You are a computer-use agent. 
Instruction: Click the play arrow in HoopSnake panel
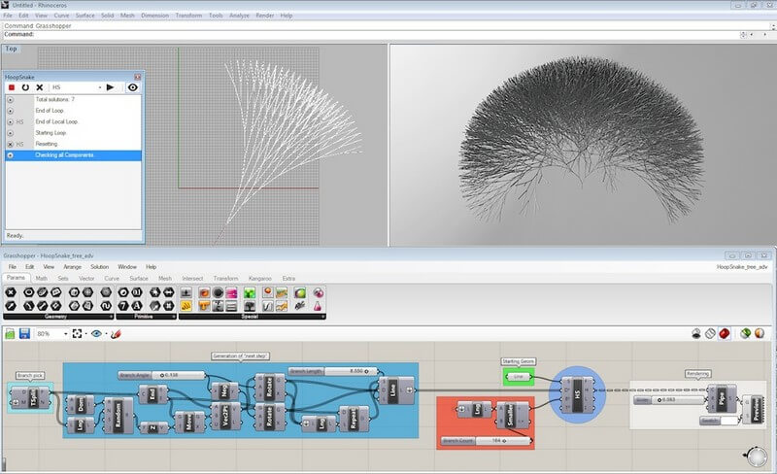110,87
